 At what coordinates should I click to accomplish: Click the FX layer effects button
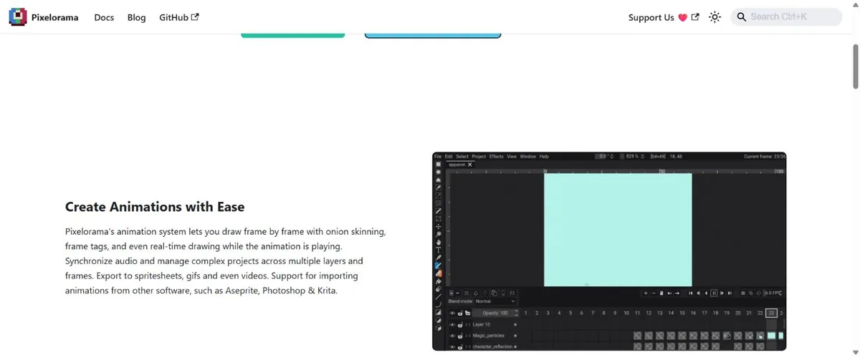click(x=512, y=293)
